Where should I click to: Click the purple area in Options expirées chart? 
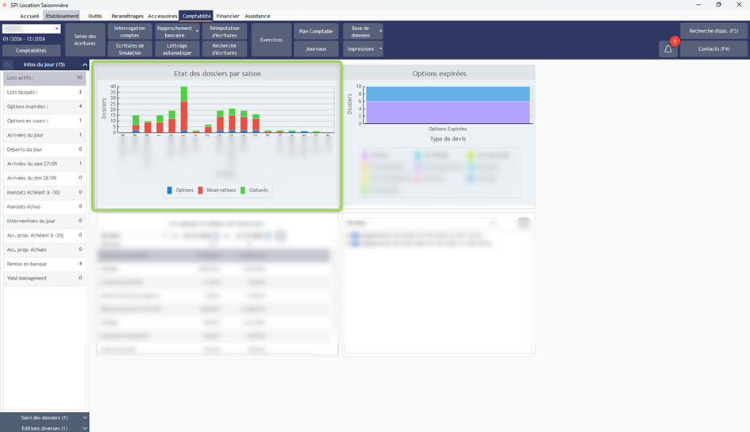(439, 113)
